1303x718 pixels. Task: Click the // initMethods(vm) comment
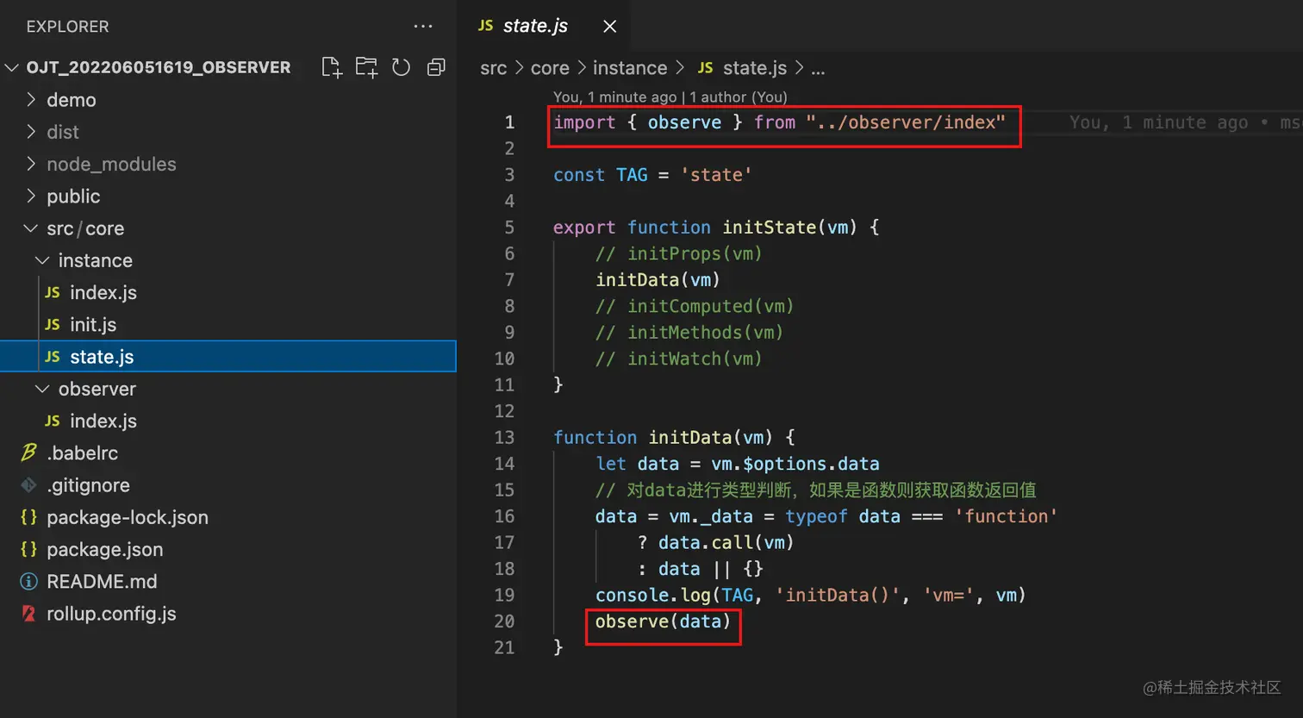[689, 333]
